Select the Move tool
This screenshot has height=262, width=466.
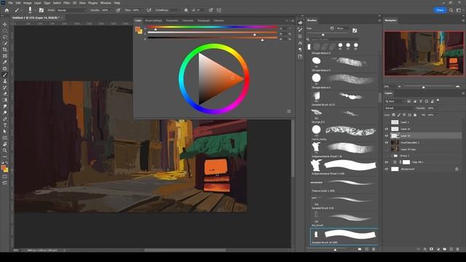point(5,24)
